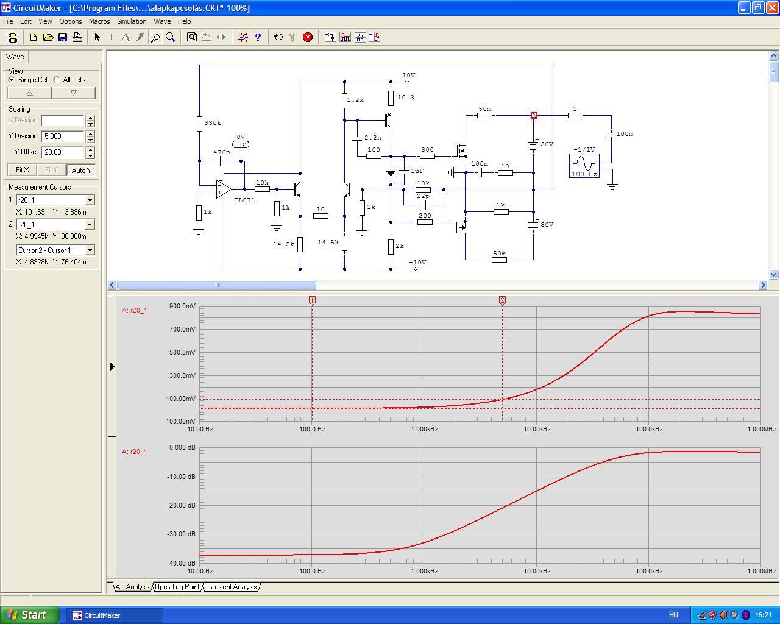Click the Y Offset stepper arrows
The height and width of the screenshot is (624, 780).
point(90,152)
